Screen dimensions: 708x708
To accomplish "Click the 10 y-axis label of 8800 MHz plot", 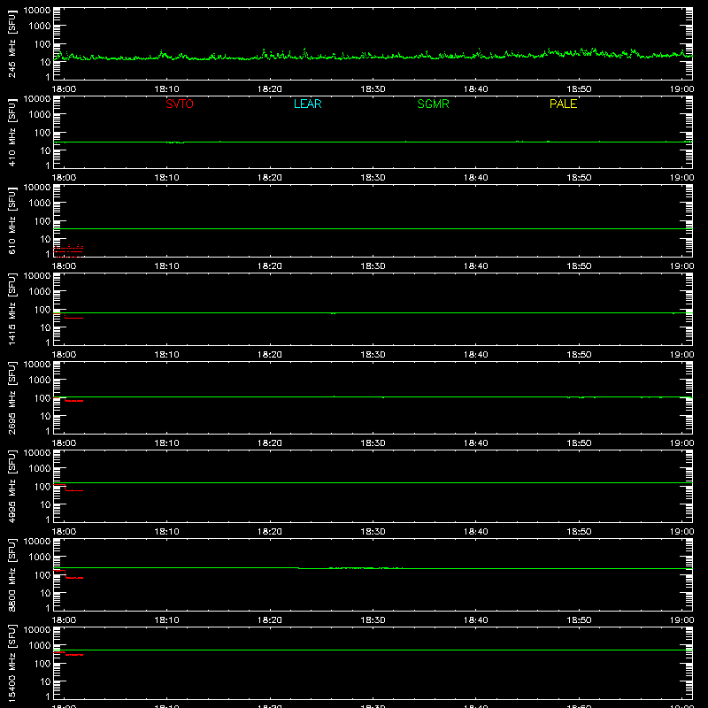I will pyautogui.click(x=45, y=593).
